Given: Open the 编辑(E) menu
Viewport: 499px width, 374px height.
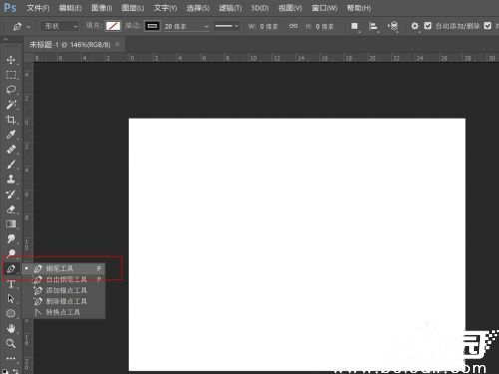Looking at the screenshot, I should tap(70, 8).
